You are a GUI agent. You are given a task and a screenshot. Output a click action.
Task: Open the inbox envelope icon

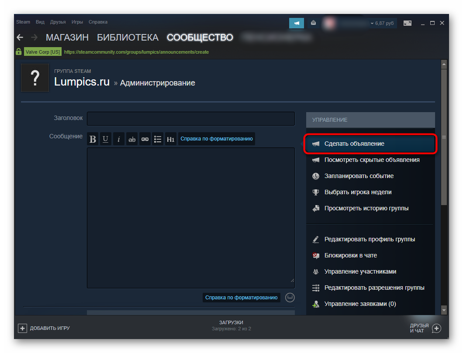(313, 23)
